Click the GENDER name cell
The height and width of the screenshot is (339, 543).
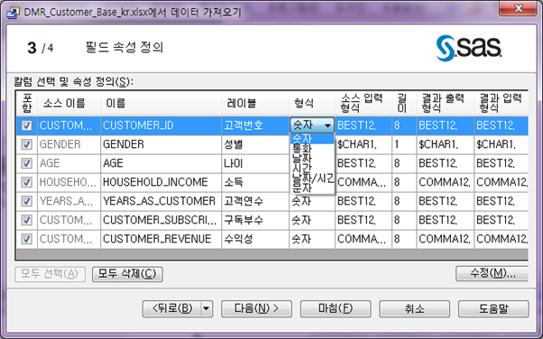tap(161, 144)
